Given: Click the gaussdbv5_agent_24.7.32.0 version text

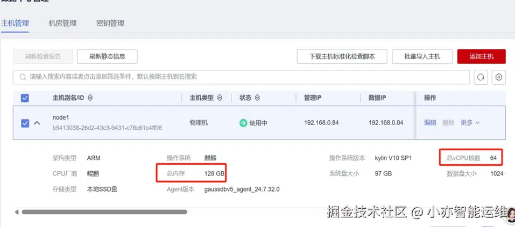Looking at the screenshot, I should tap(242, 189).
